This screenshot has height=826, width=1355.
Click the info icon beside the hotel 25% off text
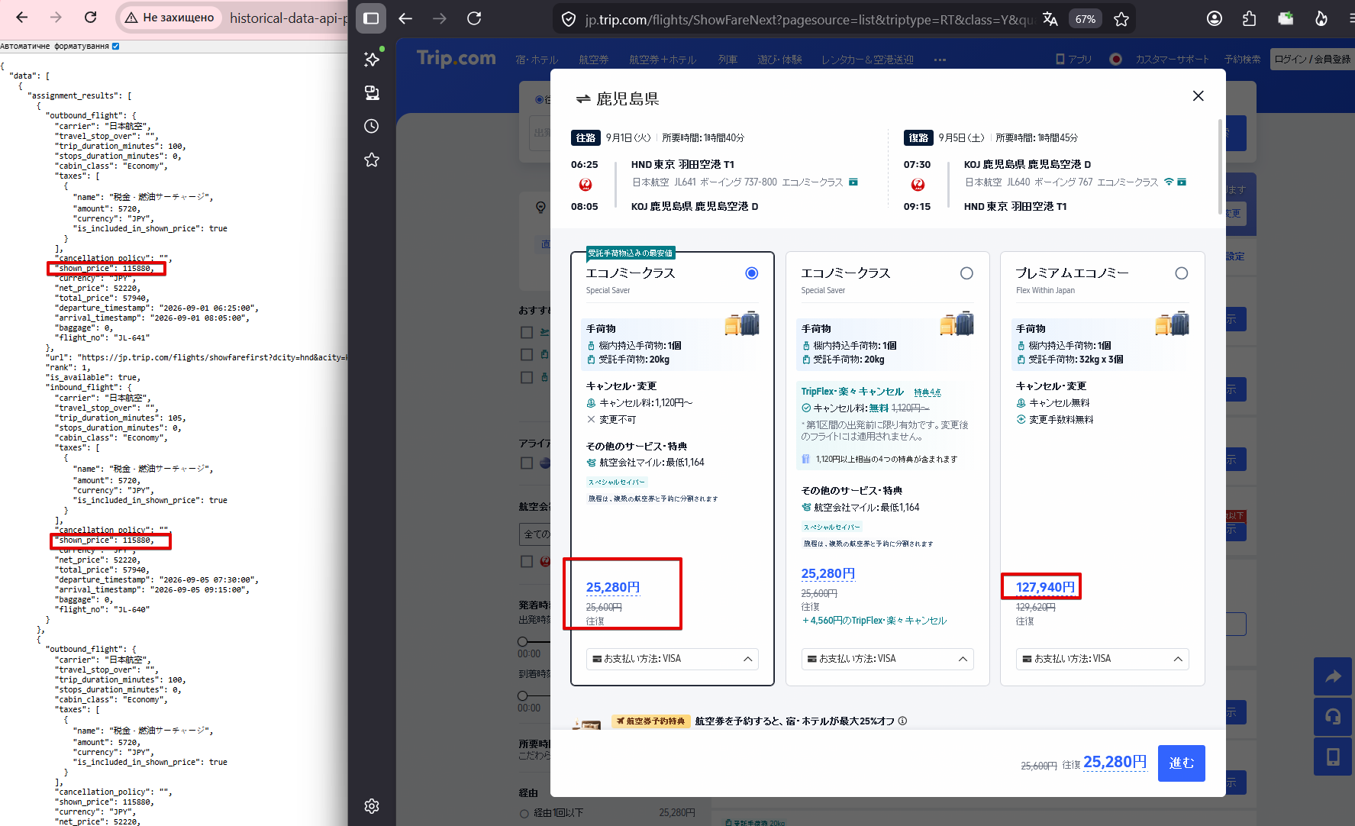coord(902,721)
